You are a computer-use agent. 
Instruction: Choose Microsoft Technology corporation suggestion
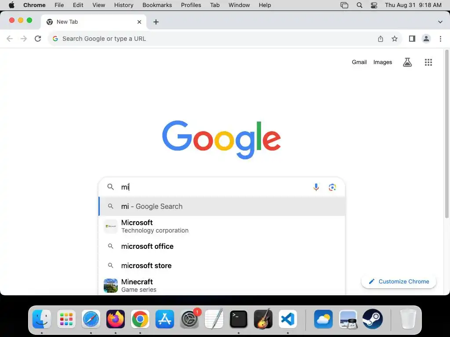point(221,226)
